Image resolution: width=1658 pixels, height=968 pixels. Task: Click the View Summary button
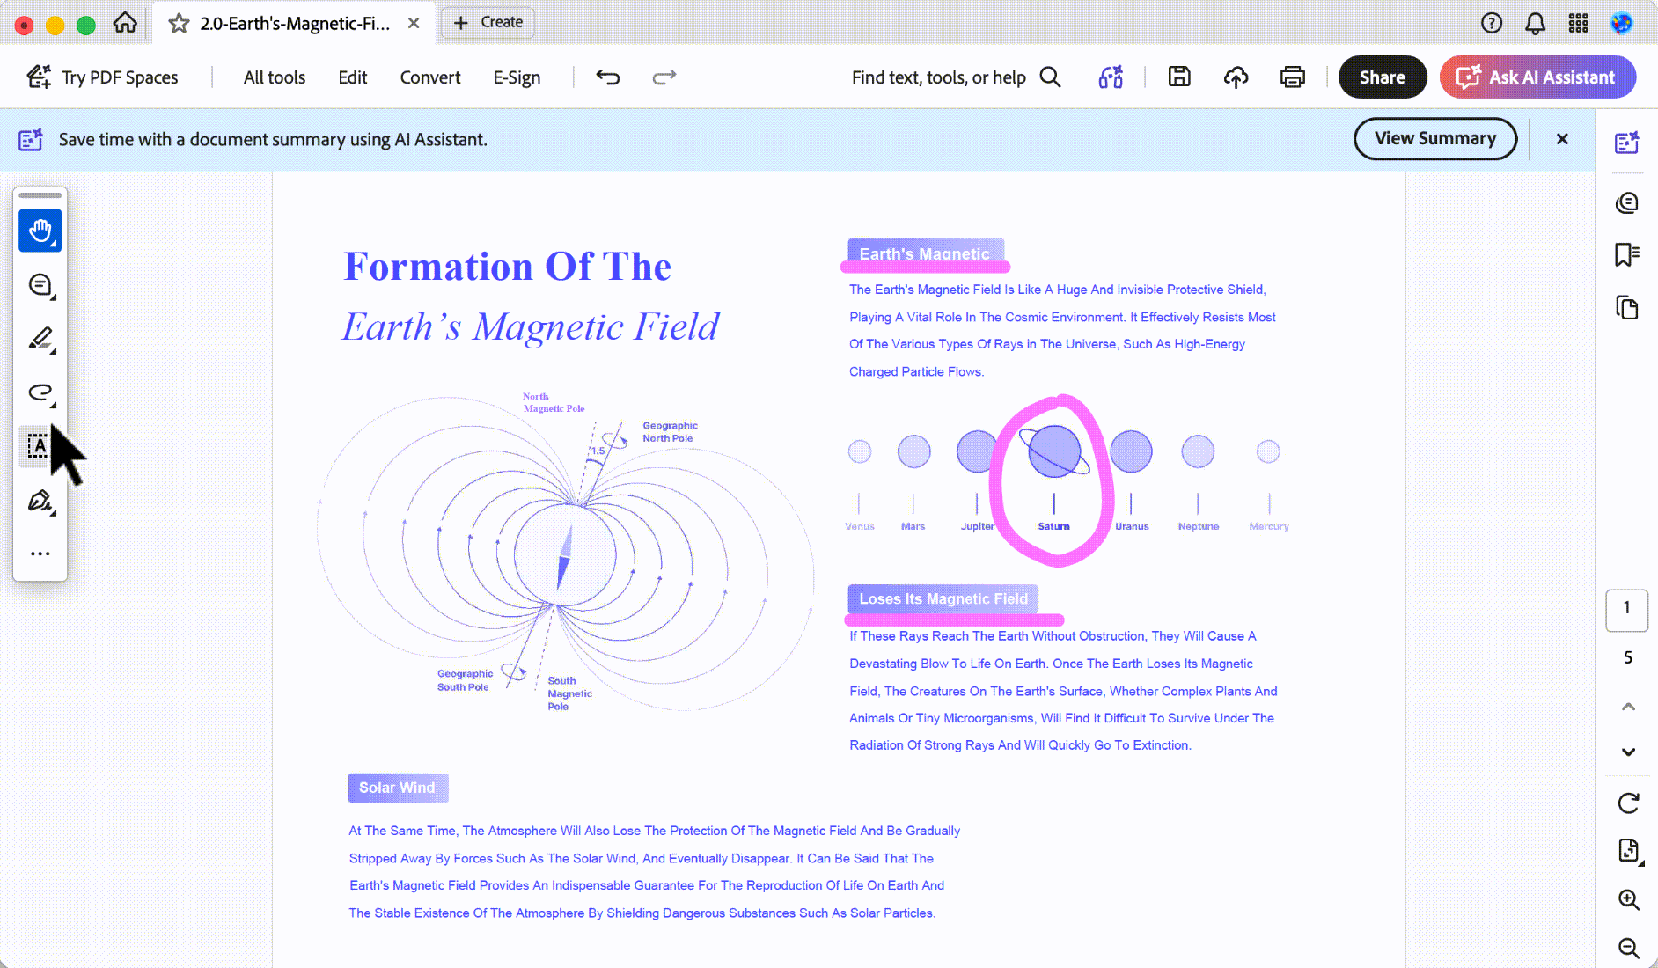pos(1435,139)
